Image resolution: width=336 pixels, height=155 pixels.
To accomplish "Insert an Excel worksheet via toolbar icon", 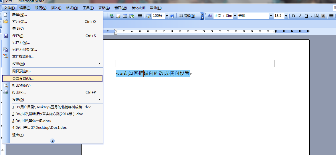I will (132, 16).
